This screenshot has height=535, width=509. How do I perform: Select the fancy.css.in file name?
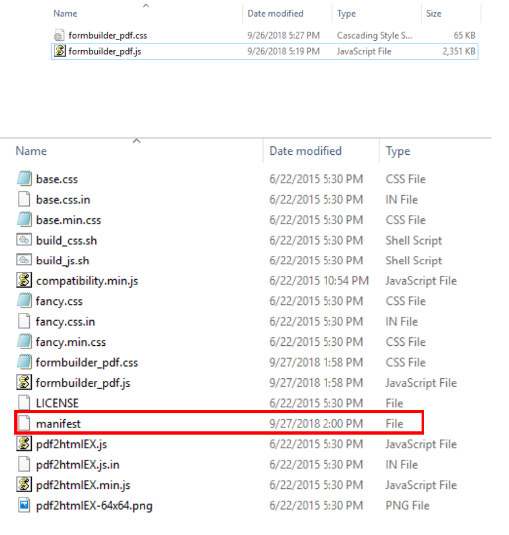tap(65, 322)
